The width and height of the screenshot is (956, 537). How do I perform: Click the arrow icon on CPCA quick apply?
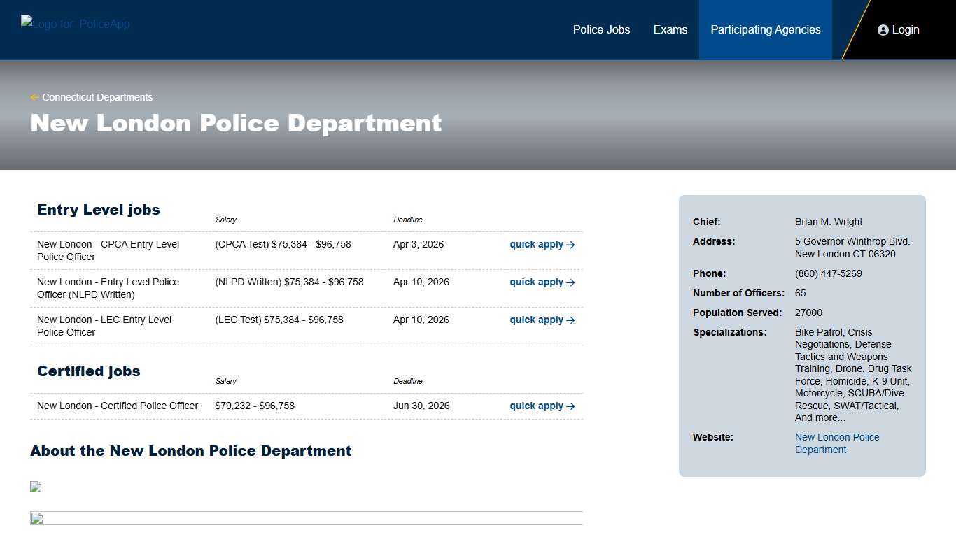[x=570, y=245]
